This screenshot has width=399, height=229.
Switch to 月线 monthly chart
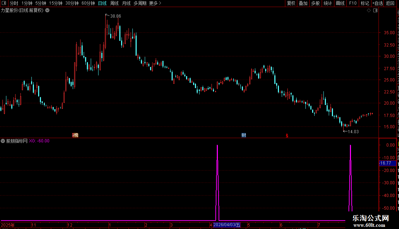point(126,3)
